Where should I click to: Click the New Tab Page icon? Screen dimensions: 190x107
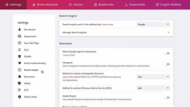[x=20, y=43]
